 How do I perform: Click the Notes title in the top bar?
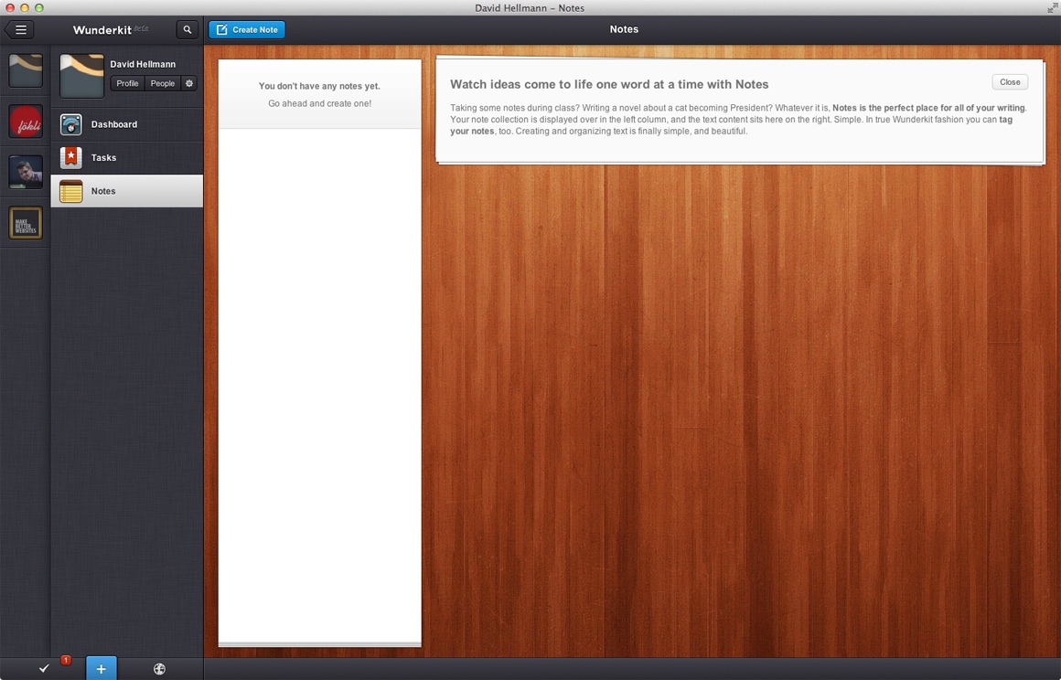[x=624, y=29]
